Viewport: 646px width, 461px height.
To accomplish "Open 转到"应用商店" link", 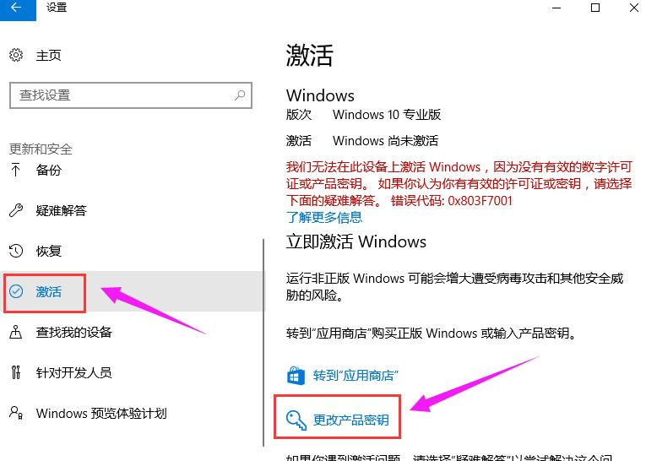I will (x=356, y=376).
